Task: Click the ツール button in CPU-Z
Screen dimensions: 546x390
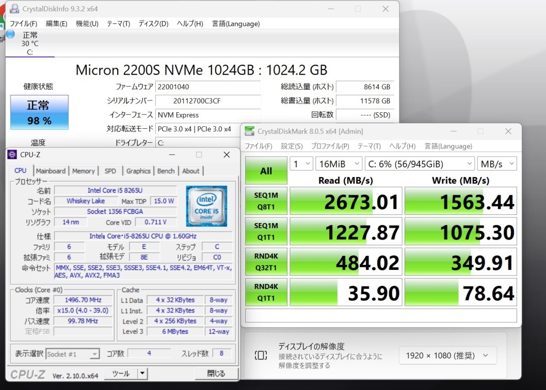Action: click(121, 374)
